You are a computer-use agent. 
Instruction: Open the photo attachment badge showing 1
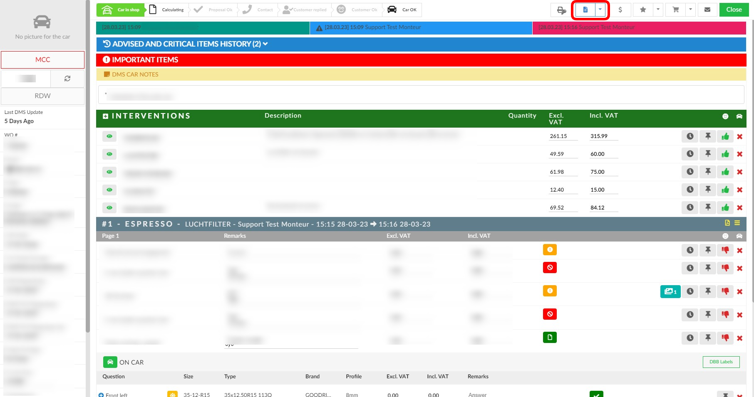click(670, 291)
